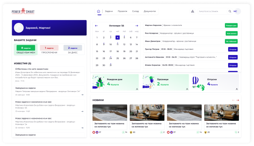Open the home dashboard icon

pyautogui.click(x=99, y=11)
